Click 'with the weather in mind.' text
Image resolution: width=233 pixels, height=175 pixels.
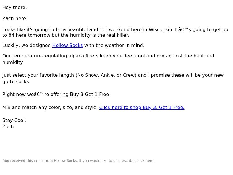pos(114,45)
